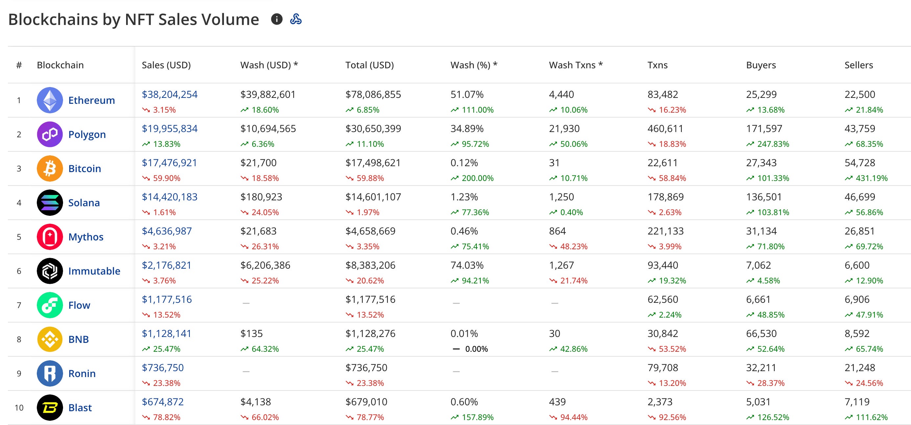Sort by Total (USD) column header
The width and height of the screenshot is (911, 425).
click(x=369, y=65)
